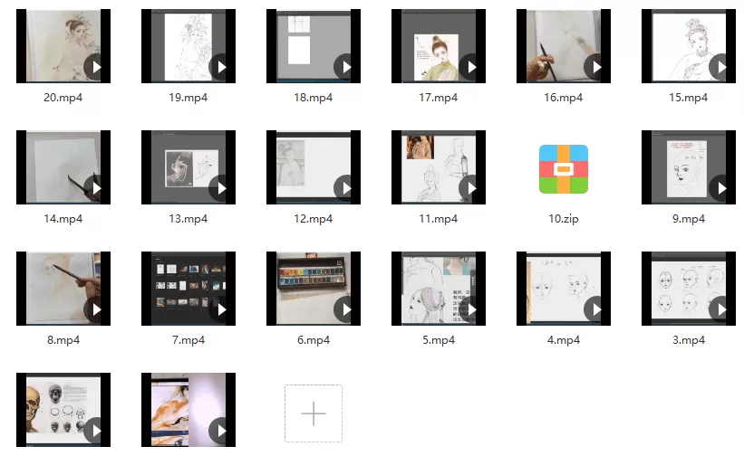The width and height of the screenshot is (744, 456).
Task: Click the plus add file button
Action: (x=313, y=413)
